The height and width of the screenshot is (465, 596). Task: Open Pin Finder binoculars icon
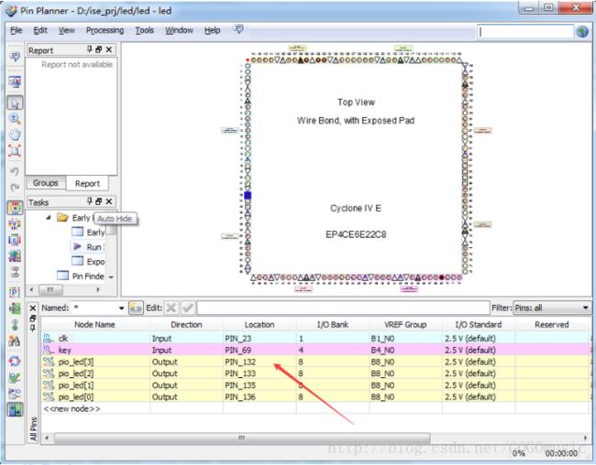tap(15, 341)
